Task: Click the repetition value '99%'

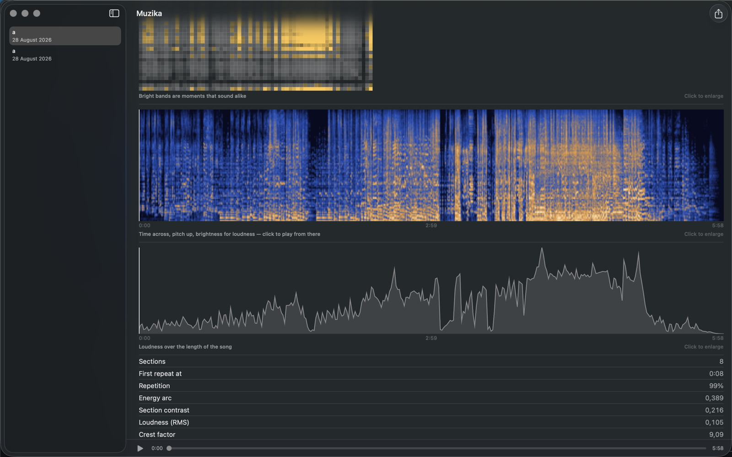Action: [x=716, y=386]
